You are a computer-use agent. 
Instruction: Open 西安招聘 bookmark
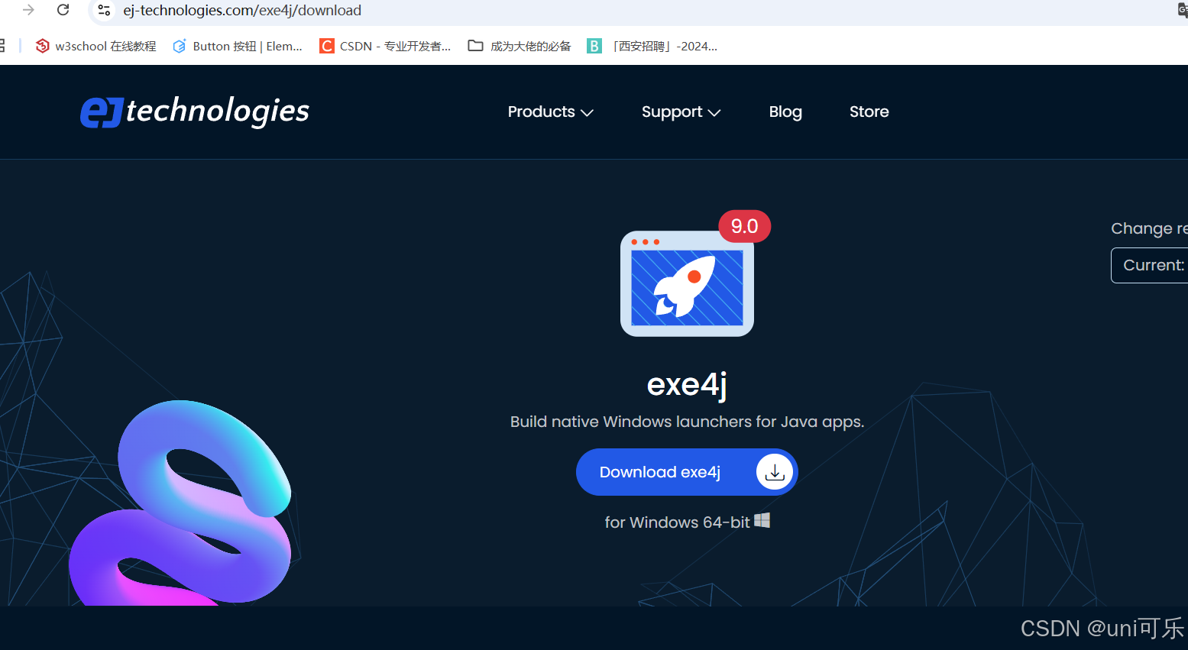point(652,46)
